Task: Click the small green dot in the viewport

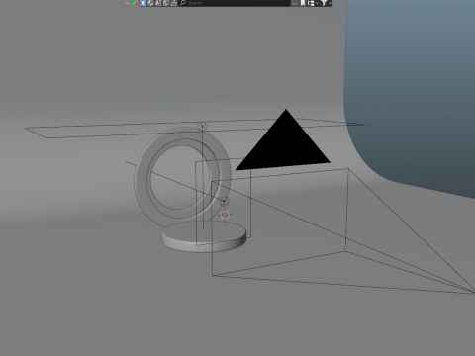Action: point(168,99)
